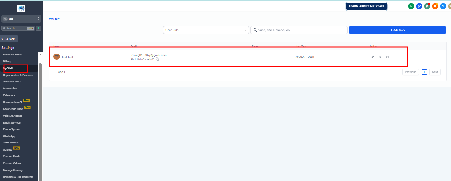Click the email testing01883vp@gmail.com
The height and width of the screenshot is (181, 451).
tap(149, 55)
